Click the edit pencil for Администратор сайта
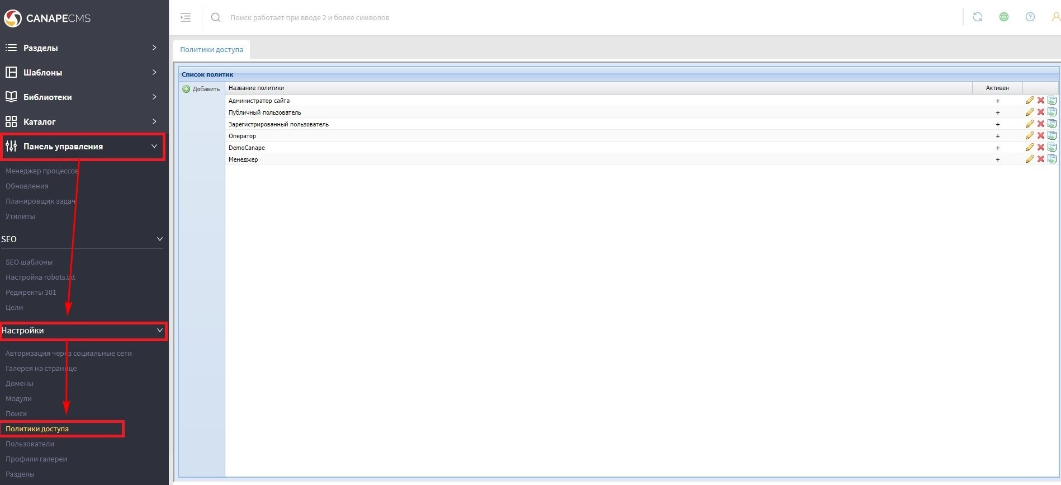The height and width of the screenshot is (485, 1061). tap(1029, 101)
